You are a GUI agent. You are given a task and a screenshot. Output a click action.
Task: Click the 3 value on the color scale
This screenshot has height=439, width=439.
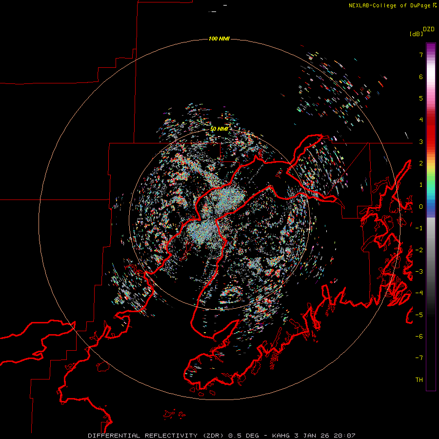pos(421,141)
